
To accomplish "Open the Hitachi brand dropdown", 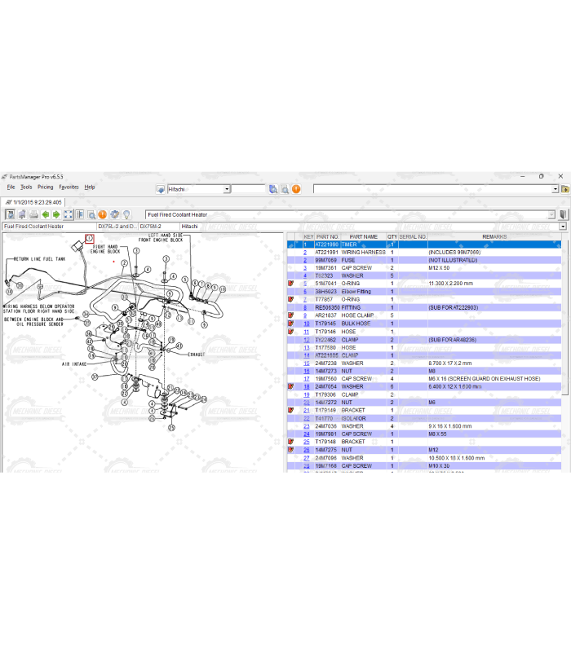I will click(227, 189).
